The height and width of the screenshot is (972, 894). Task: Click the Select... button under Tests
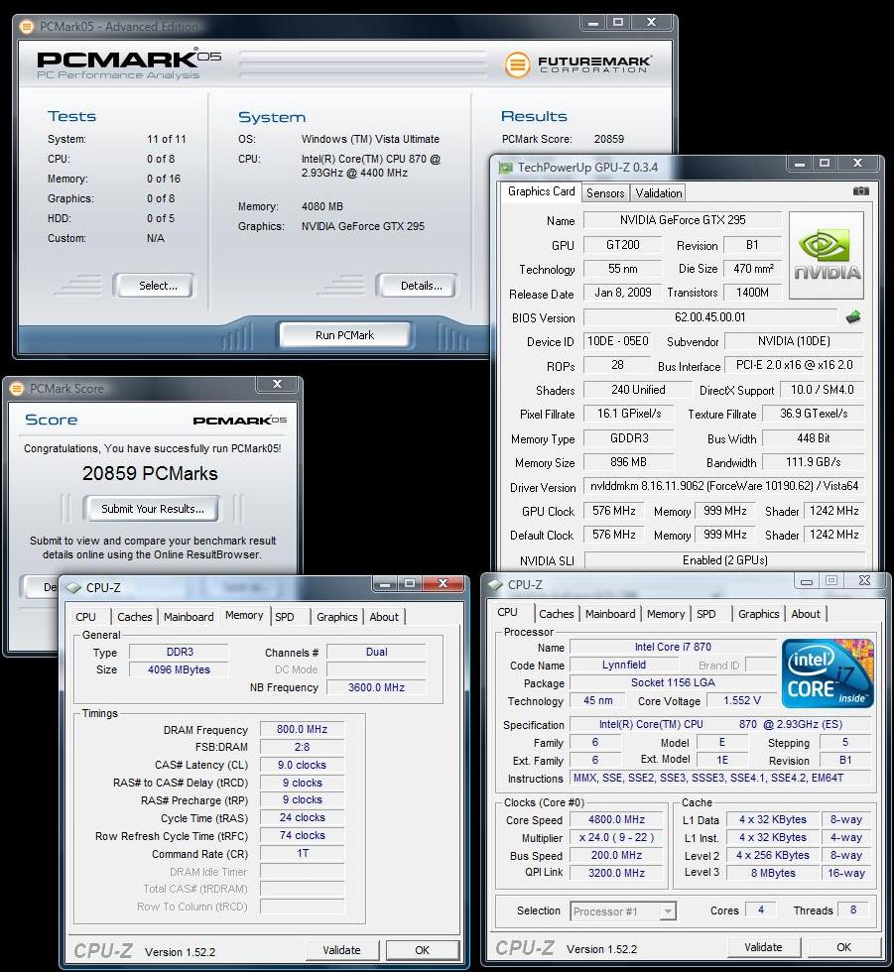point(153,286)
